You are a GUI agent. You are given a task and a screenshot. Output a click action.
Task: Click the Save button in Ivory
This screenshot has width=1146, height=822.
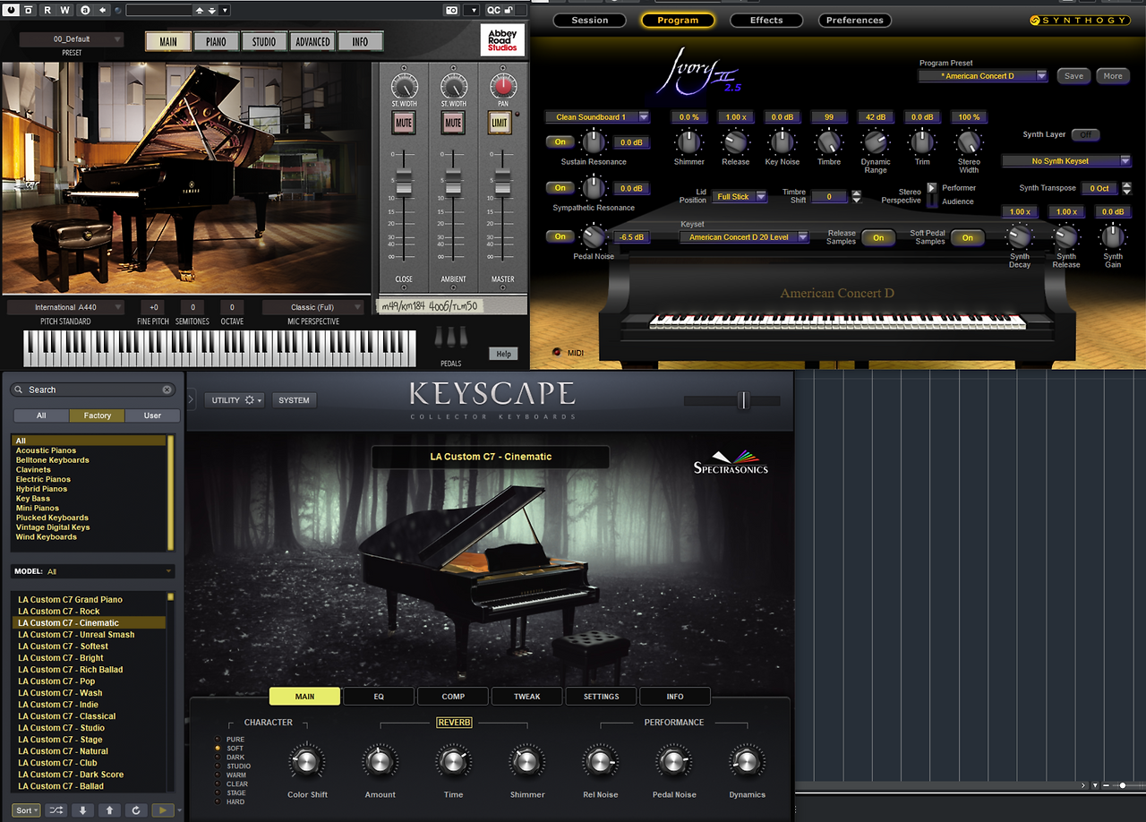[1073, 76]
